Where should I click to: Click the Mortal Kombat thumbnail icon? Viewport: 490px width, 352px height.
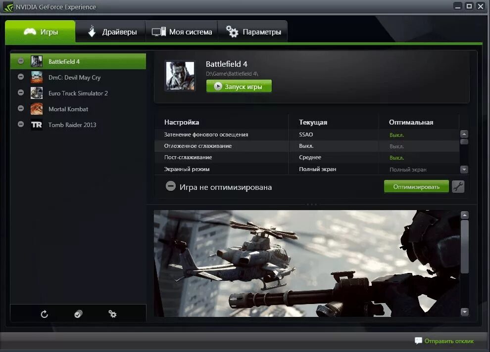[x=37, y=109]
